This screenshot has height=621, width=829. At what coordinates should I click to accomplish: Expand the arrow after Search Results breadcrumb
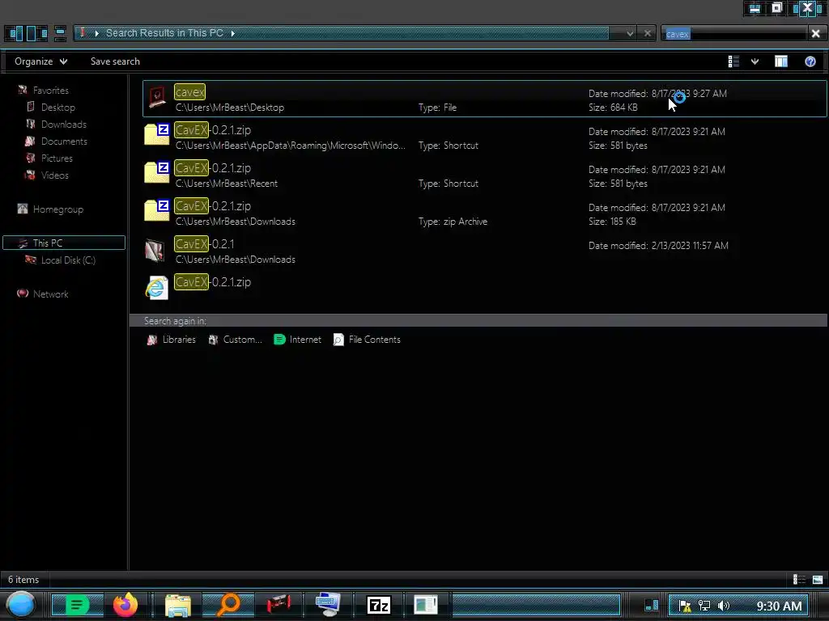(232, 33)
